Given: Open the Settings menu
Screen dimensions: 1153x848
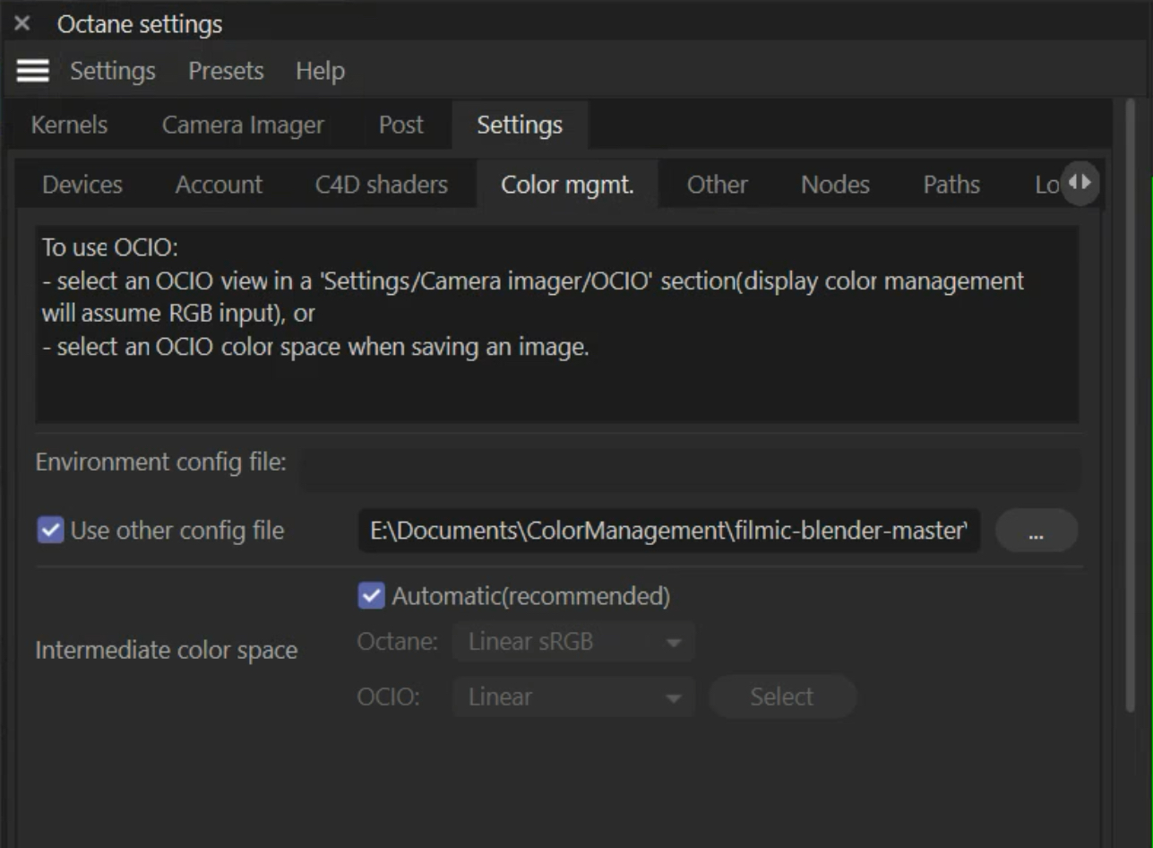Looking at the screenshot, I should 113,71.
